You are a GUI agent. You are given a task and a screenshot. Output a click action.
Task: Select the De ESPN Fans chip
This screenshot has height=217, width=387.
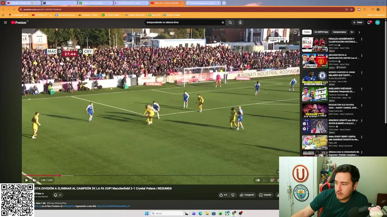(x=321, y=32)
